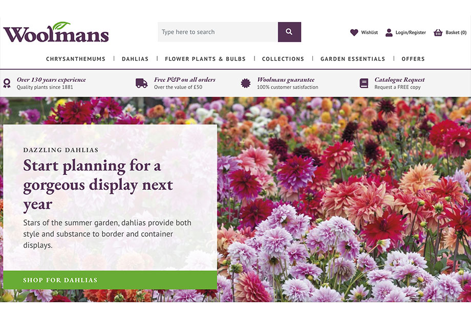Open the Collections menu
The image size is (471, 313).
283,59
